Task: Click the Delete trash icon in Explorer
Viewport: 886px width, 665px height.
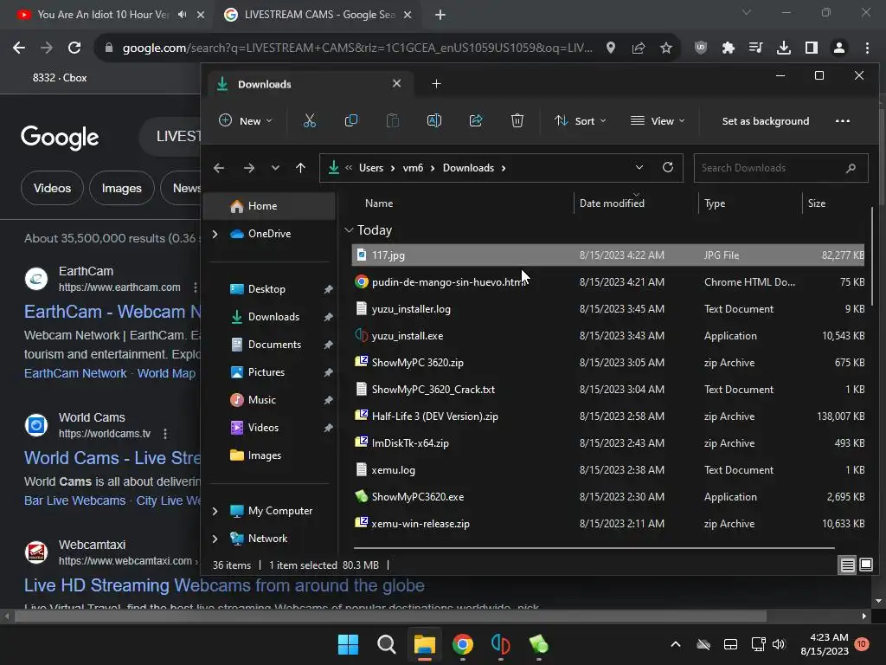Action: click(x=517, y=120)
